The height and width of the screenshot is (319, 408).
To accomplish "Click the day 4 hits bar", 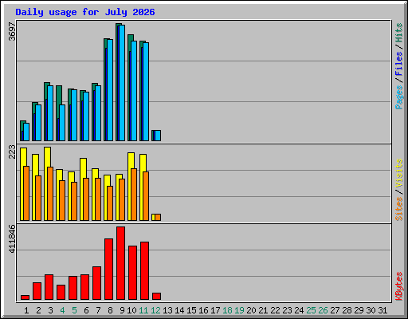I will point(59,102).
